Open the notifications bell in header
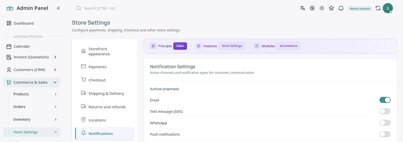This screenshot has width=403, height=142. tap(341, 8)
